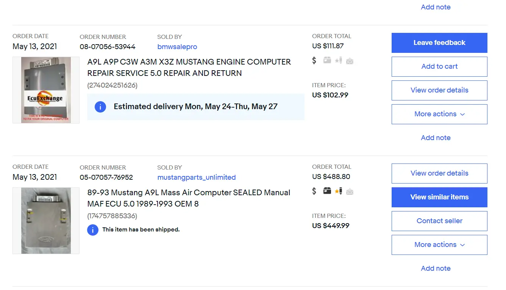Click shipped package icon for bmwsalepro order
The height and width of the screenshot is (290, 506).
point(327,60)
